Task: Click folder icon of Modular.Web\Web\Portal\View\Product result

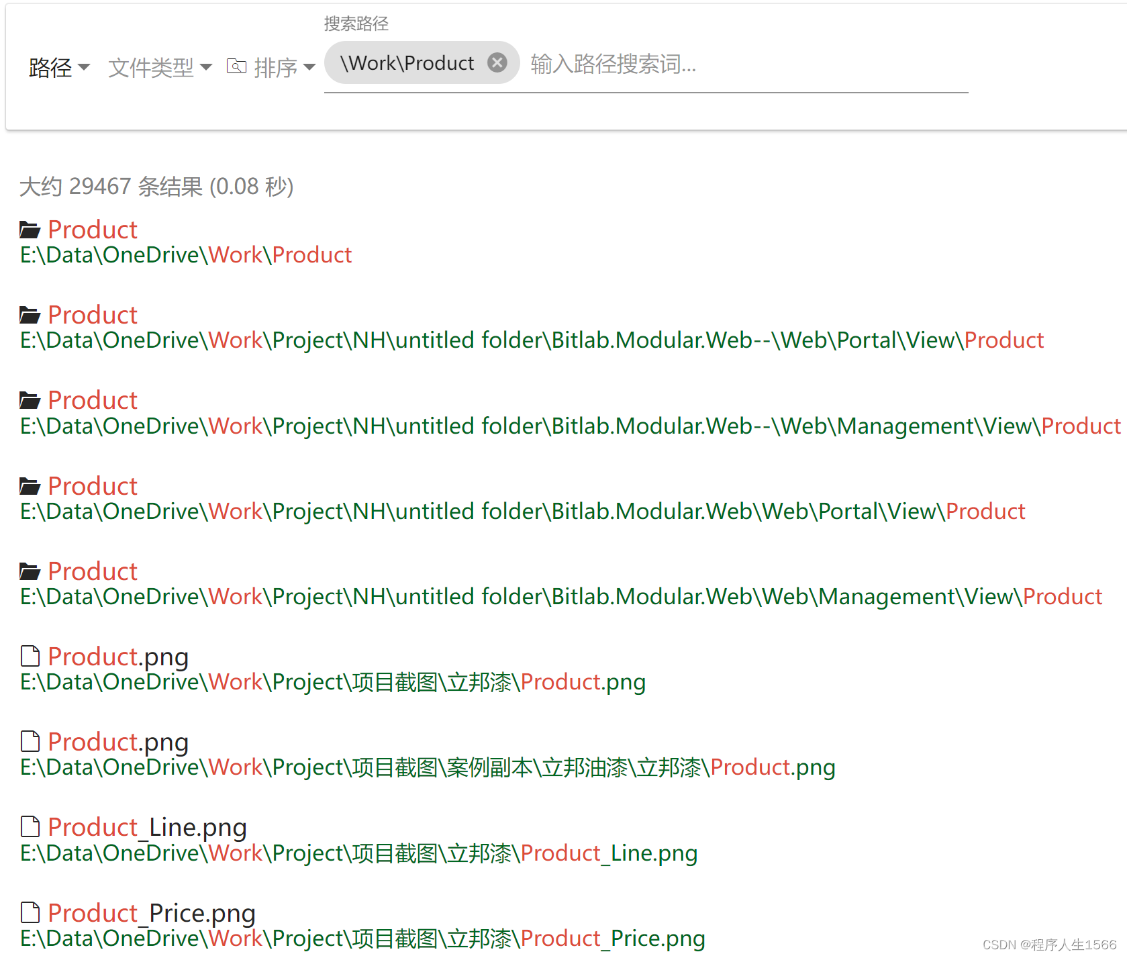Action: click(x=30, y=485)
